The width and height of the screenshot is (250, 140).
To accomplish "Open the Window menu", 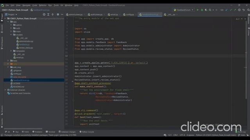I will (68, 5).
